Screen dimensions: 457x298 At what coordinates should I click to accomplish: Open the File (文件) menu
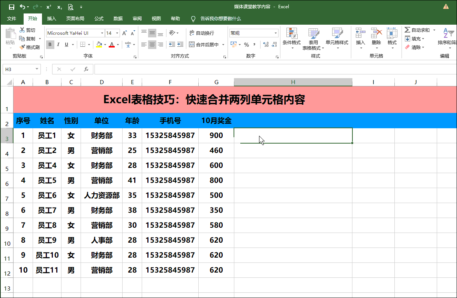[12, 19]
